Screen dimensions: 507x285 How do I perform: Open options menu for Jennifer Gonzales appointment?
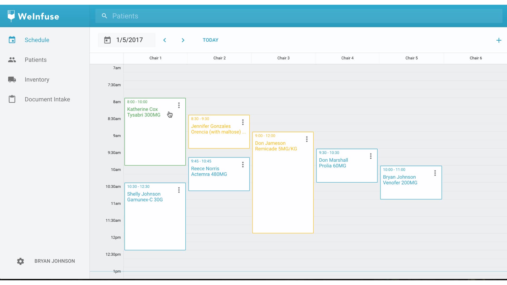pos(243,122)
